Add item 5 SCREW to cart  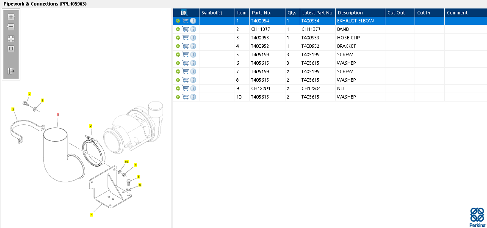185,55
